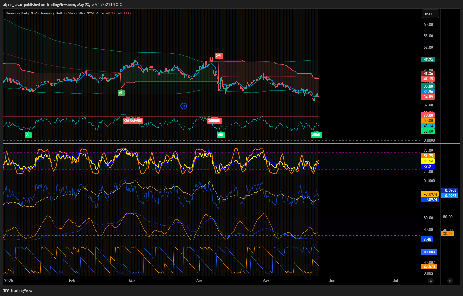Select the cyan 43.14 RSI value label
This screenshot has width=463, height=296.
428,126
